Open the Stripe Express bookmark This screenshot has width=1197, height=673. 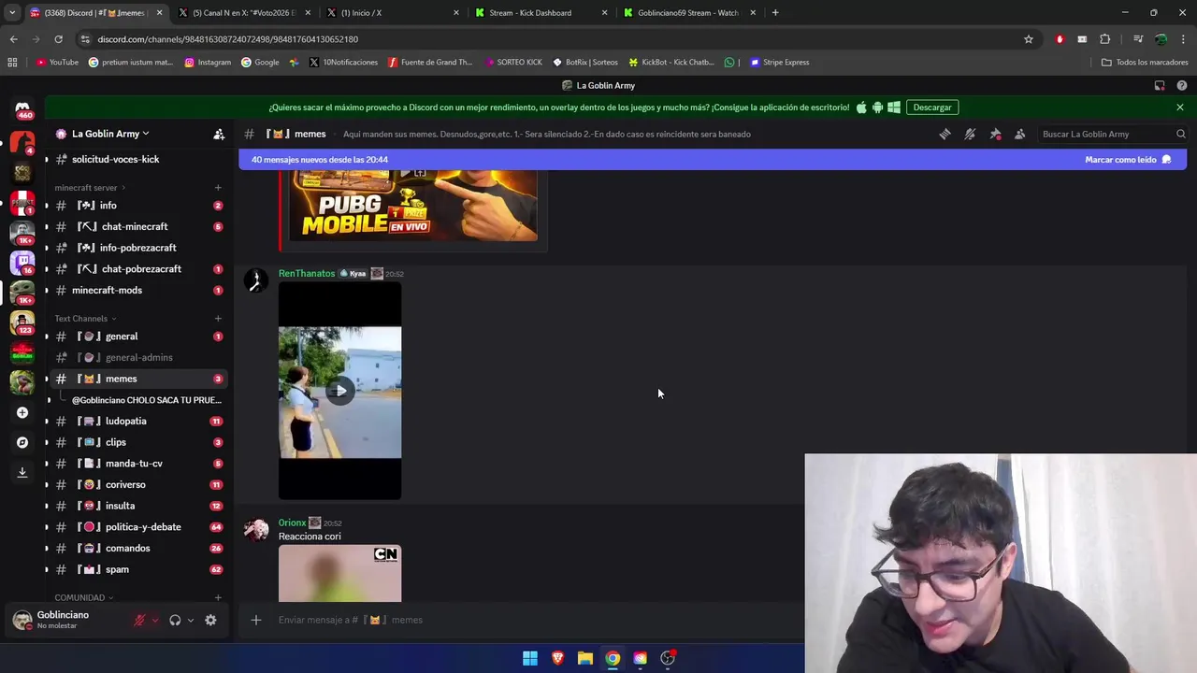[780, 63]
